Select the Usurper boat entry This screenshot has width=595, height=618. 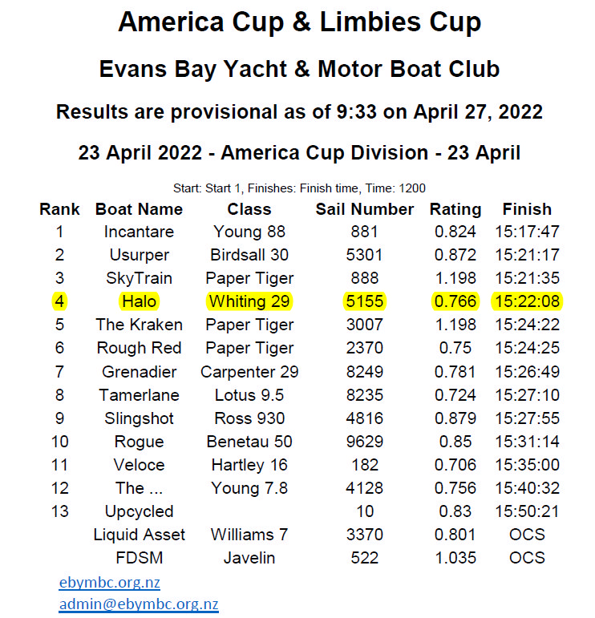(x=139, y=256)
